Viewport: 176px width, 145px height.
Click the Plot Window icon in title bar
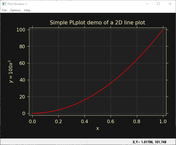[4, 4]
